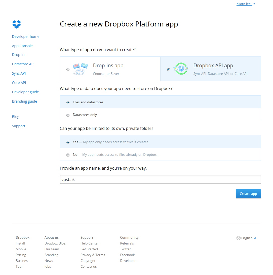Open the alioth lee account dropdown arrow
This screenshot has width=273, height=275.
(x=254, y=4)
